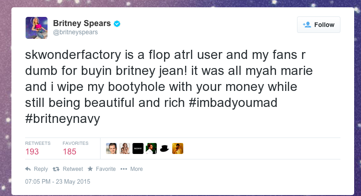Open the Sony logo avatar
The image size is (361, 196).
coord(138,148)
